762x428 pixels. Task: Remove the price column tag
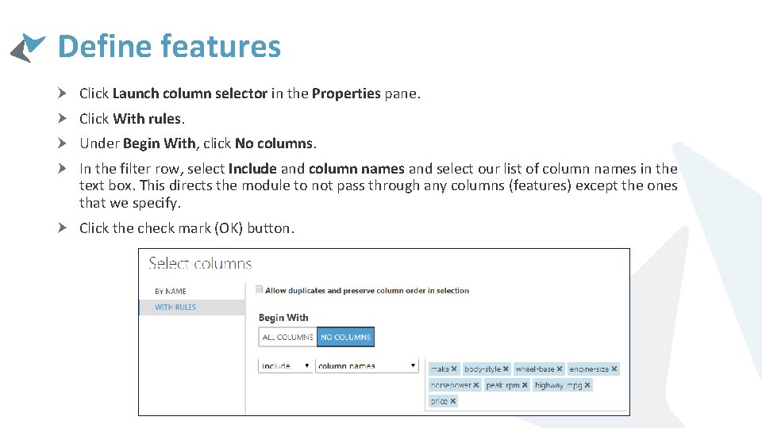pyautogui.click(x=453, y=401)
